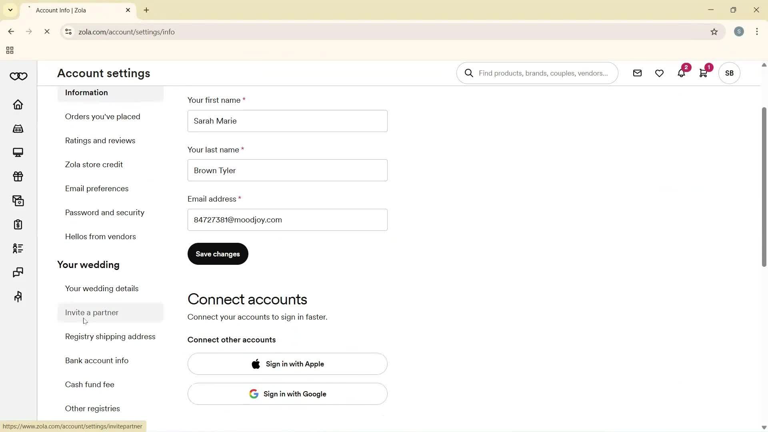Open notifications bell with badge
The width and height of the screenshot is (768, 432).
681,73
